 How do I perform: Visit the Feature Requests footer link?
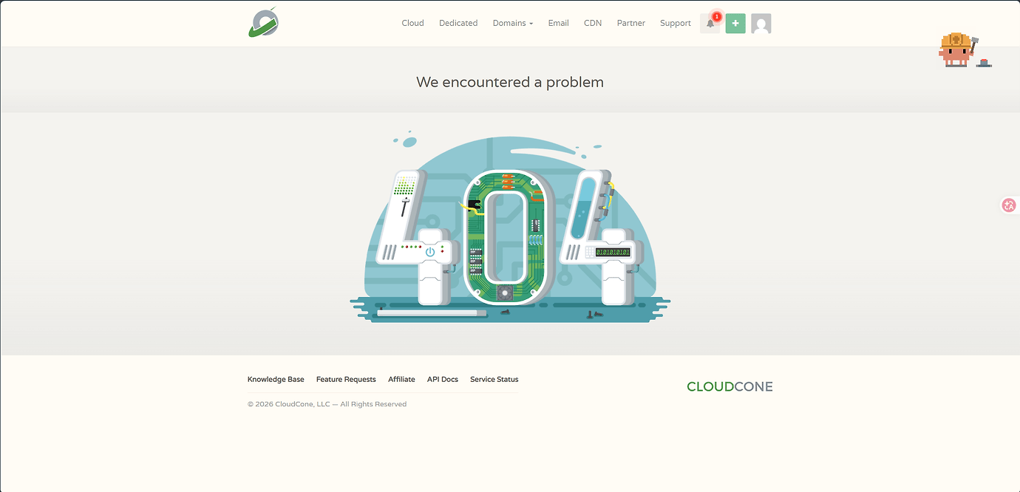point(346,379)
